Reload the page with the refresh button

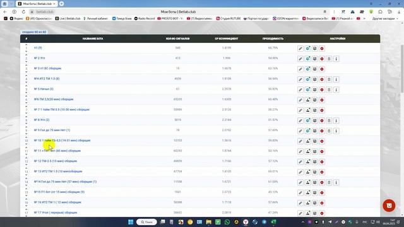(x=23, y=12)
